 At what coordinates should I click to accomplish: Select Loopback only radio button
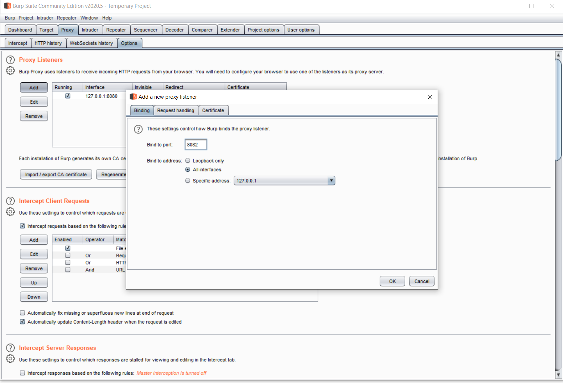tap(188, 161)
